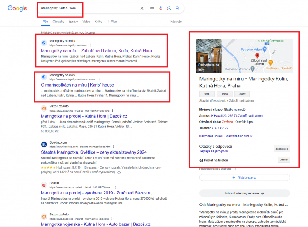Click the Potraviny Adam map marker
Image resolution: width=308 pixels, height=227 pixels.
(x=264, y=49)
